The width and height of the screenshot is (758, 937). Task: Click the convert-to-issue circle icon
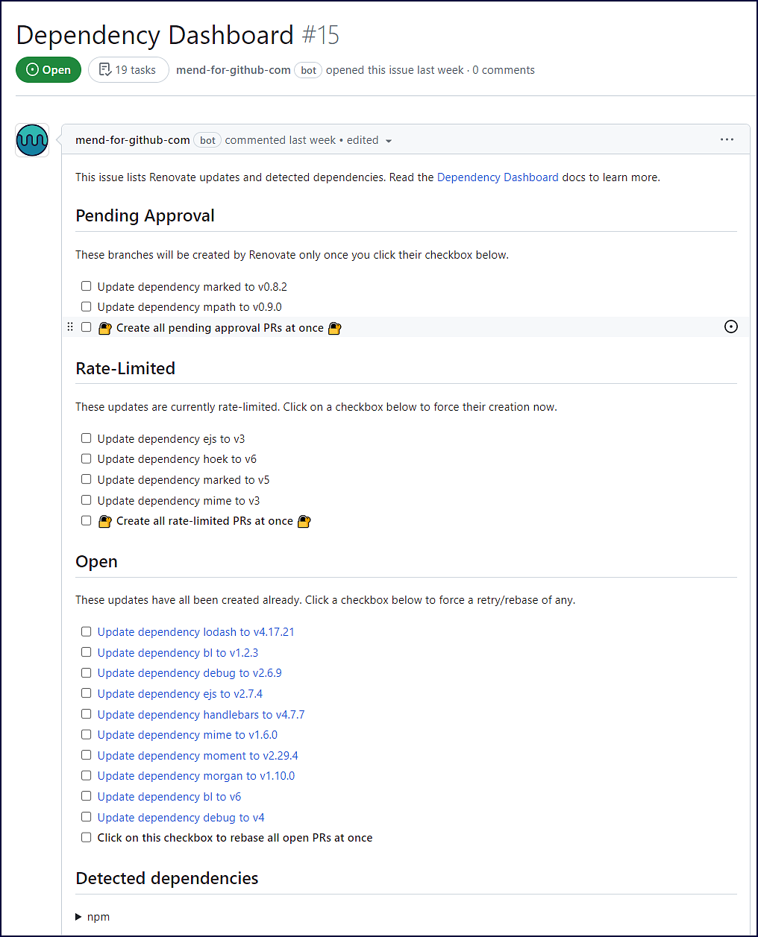click(x=731, y=327)
